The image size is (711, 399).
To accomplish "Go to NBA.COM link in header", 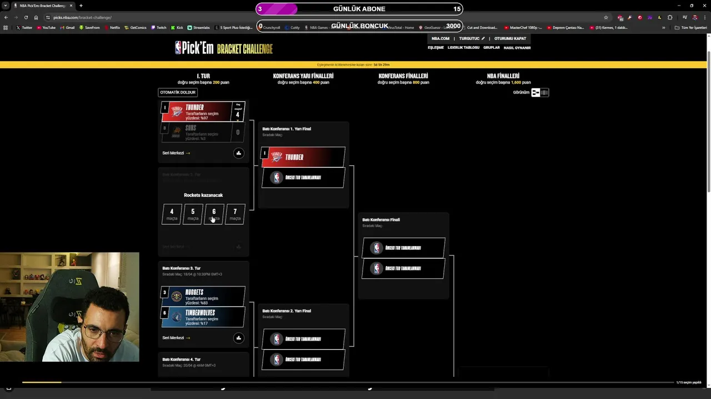I will coord(440,38).
